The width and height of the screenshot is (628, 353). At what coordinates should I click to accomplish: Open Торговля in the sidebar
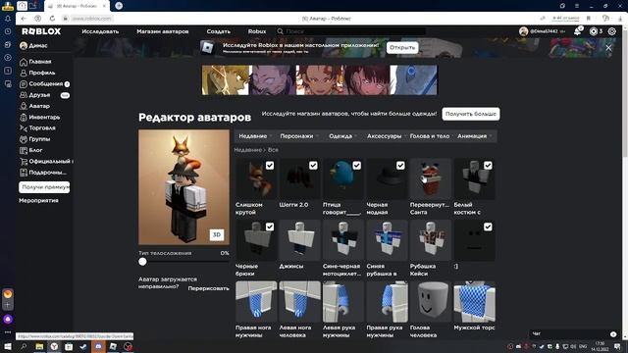click(x=41, y=128)
